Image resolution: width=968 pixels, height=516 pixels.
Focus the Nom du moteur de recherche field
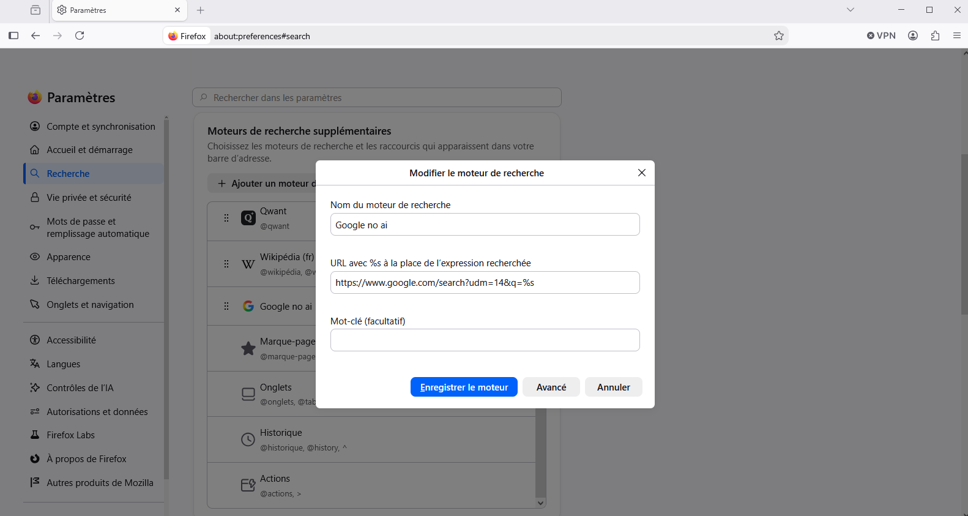pyautogui.click(x=485, y=225)
